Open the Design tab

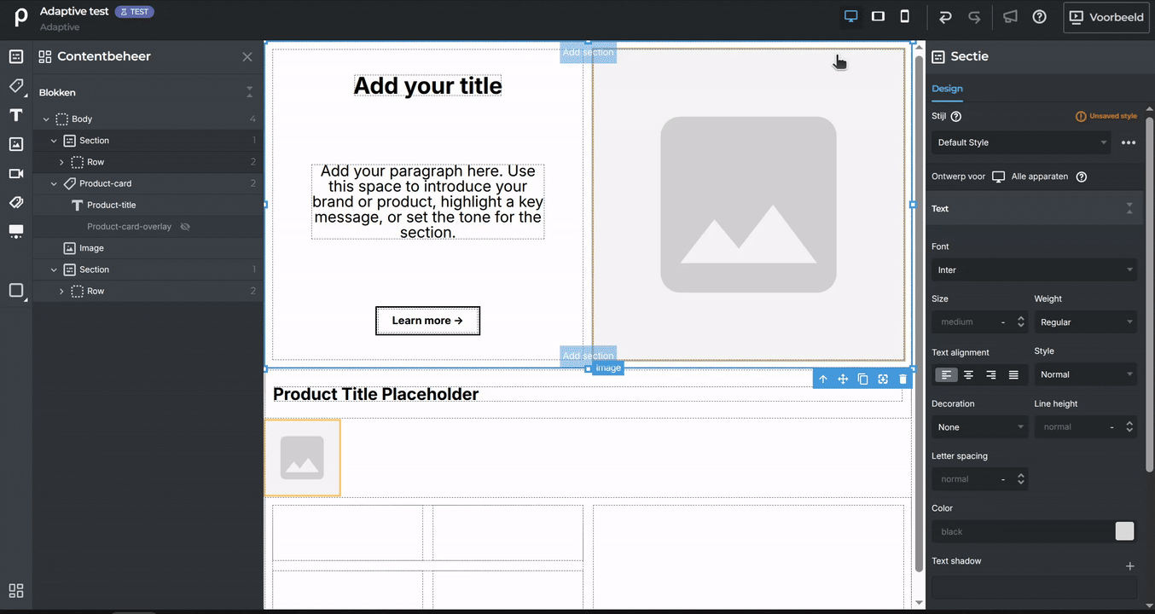[947, 89]
